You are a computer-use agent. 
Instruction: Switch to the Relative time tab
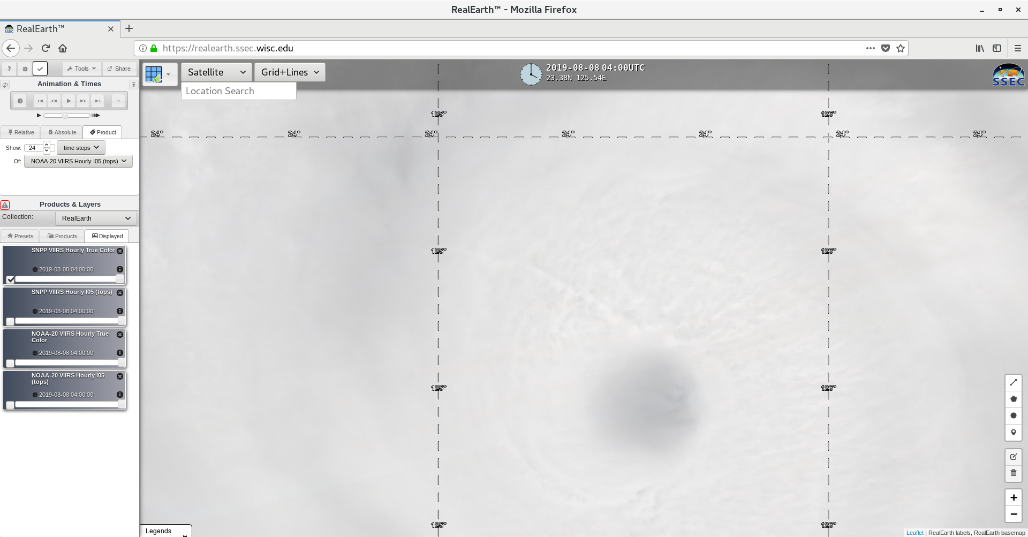pos(21,132)
